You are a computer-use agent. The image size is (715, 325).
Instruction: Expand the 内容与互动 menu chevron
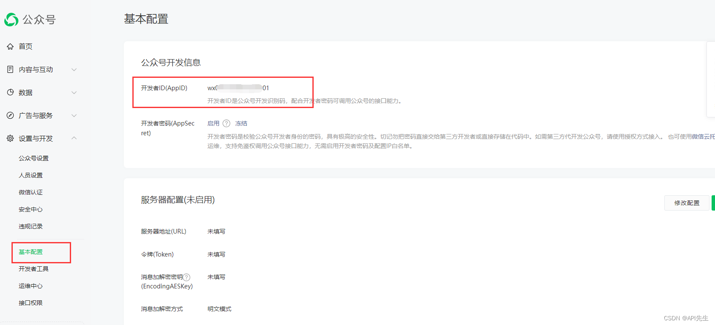tap(74, 69)
